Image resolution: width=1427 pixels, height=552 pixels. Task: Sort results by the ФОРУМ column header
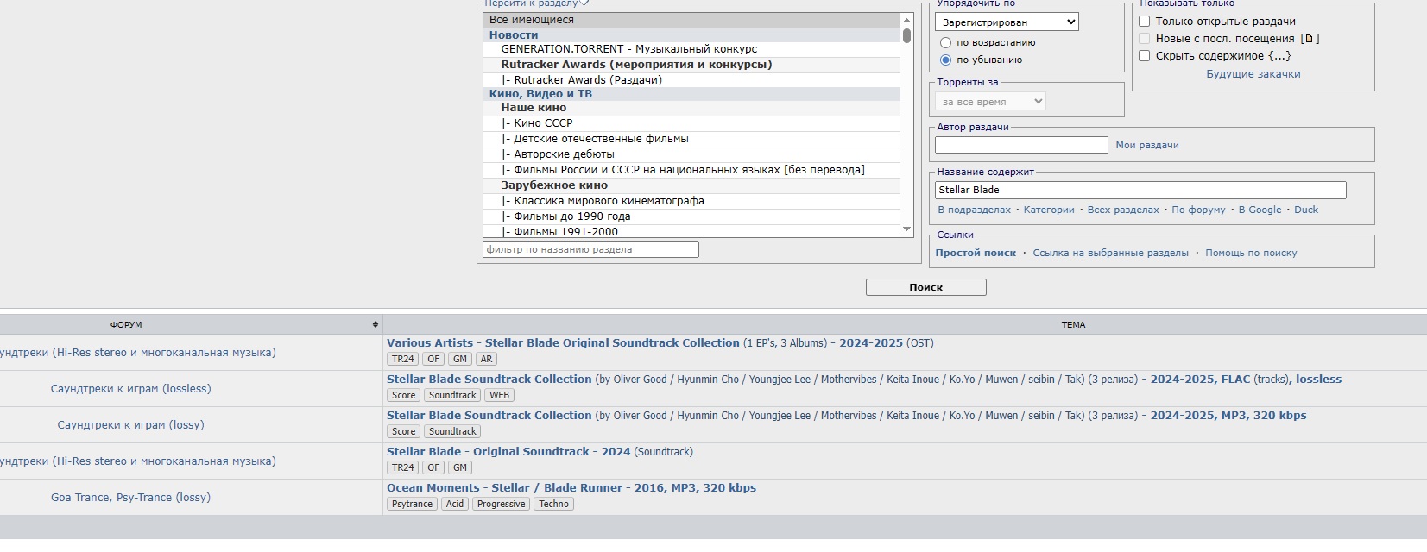tap(126, 325)
